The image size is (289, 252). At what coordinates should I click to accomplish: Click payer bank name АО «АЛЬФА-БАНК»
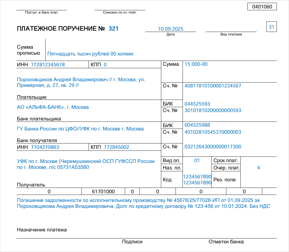click(x=53, y=107)
